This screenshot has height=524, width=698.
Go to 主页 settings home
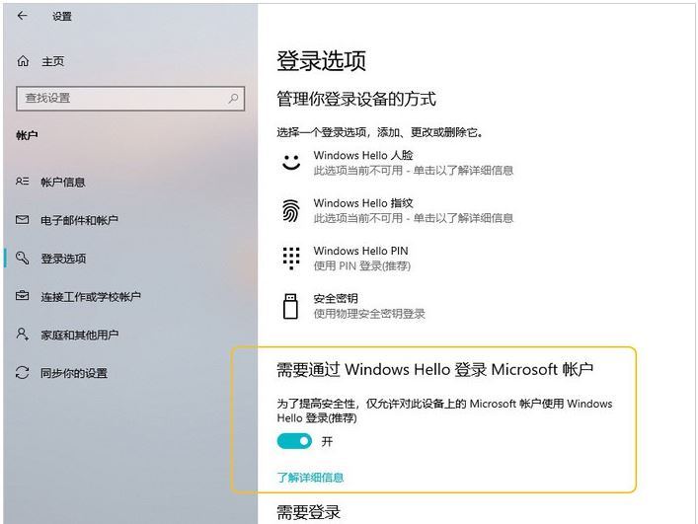(53, 61)
